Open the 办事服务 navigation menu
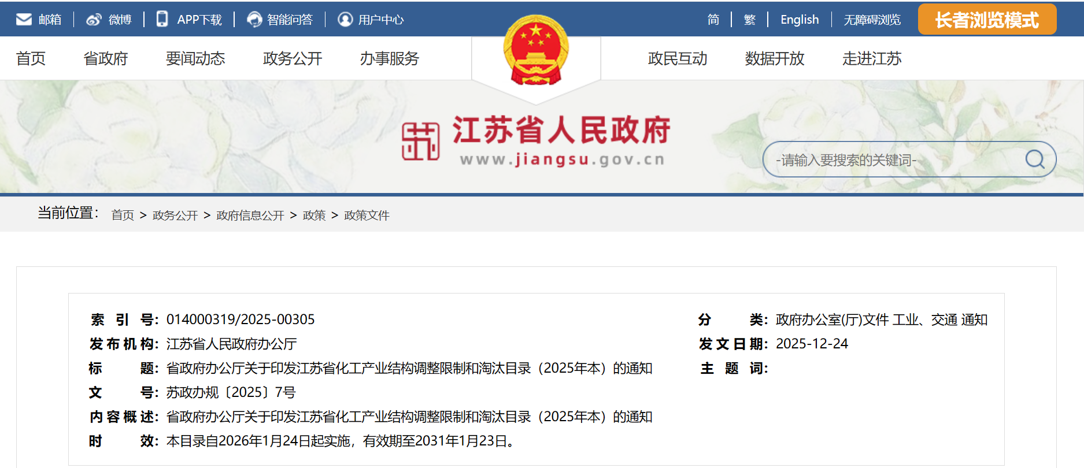This screenshot has height=468, width=1084. click(390, 58)
